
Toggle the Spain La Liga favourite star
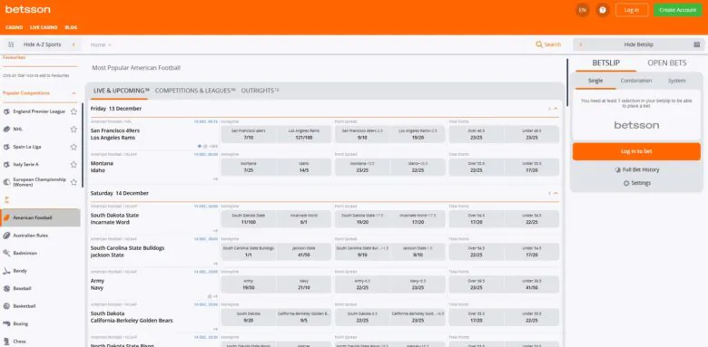pyautogui.click(x=74, y=147)
